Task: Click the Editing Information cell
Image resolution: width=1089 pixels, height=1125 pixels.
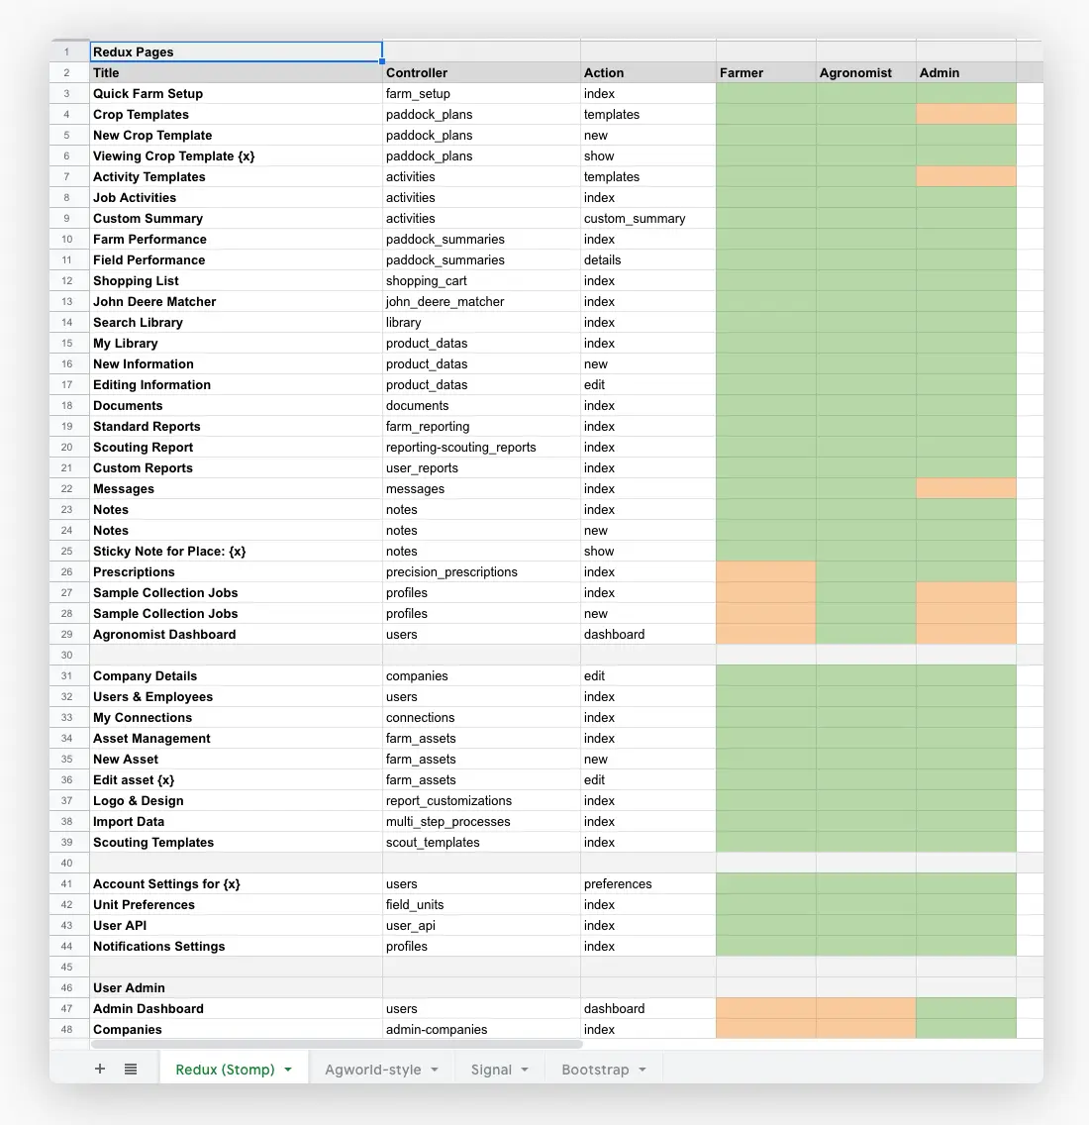Action: 237,384
